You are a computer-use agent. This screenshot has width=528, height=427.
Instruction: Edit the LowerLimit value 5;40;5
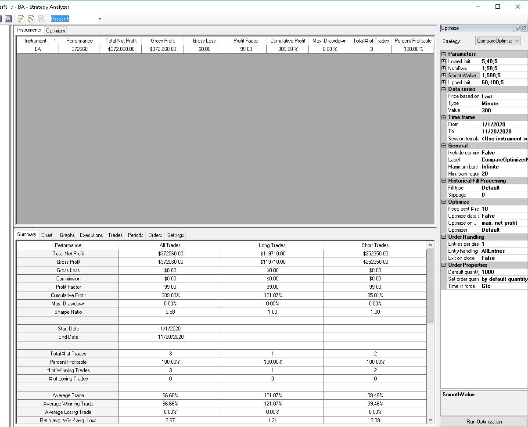504,61
